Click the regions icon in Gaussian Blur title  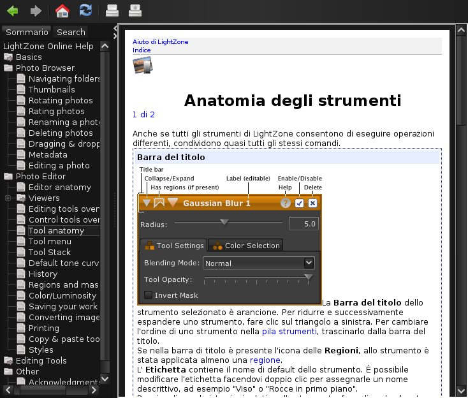[x=159, y=203]
